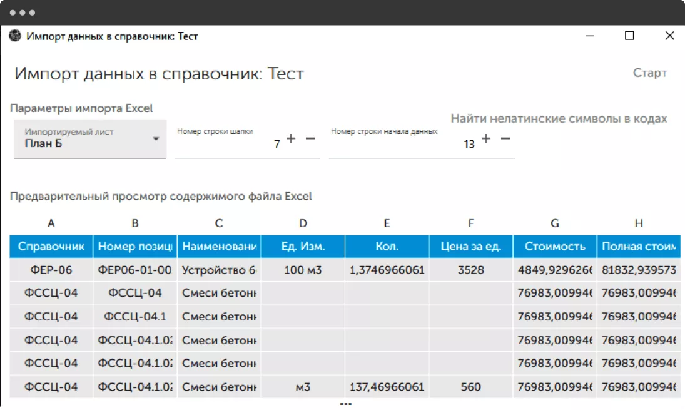The height and width of the screenshot is (410, 685).
Task: Select the Справочник column header
Action: pos(51,247)
